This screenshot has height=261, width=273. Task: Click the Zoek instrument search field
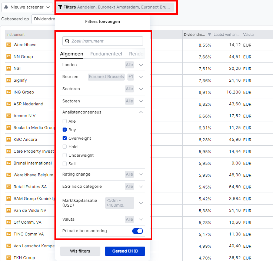point(103,41)
